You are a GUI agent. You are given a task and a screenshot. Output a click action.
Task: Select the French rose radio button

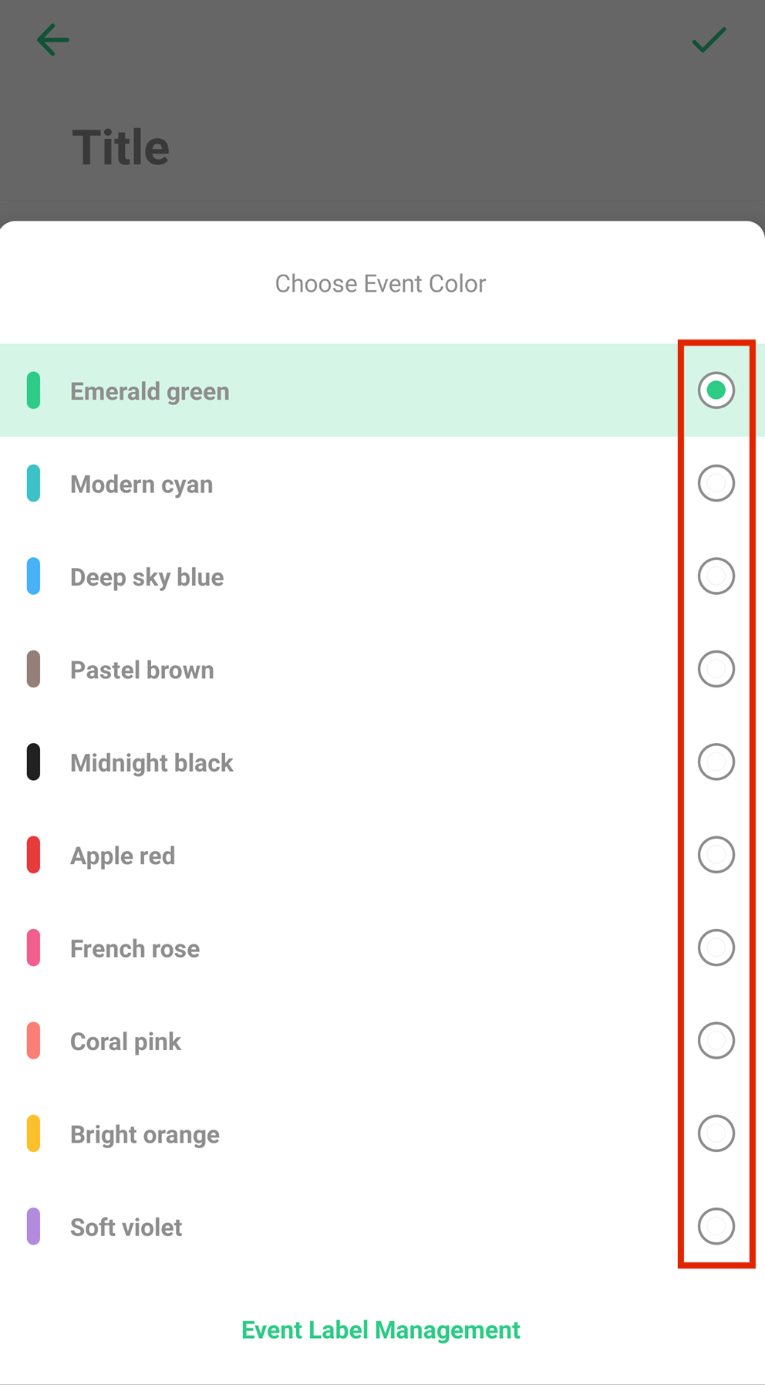tap(716, 948)
